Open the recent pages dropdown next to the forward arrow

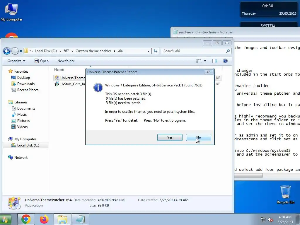[21, 51]
